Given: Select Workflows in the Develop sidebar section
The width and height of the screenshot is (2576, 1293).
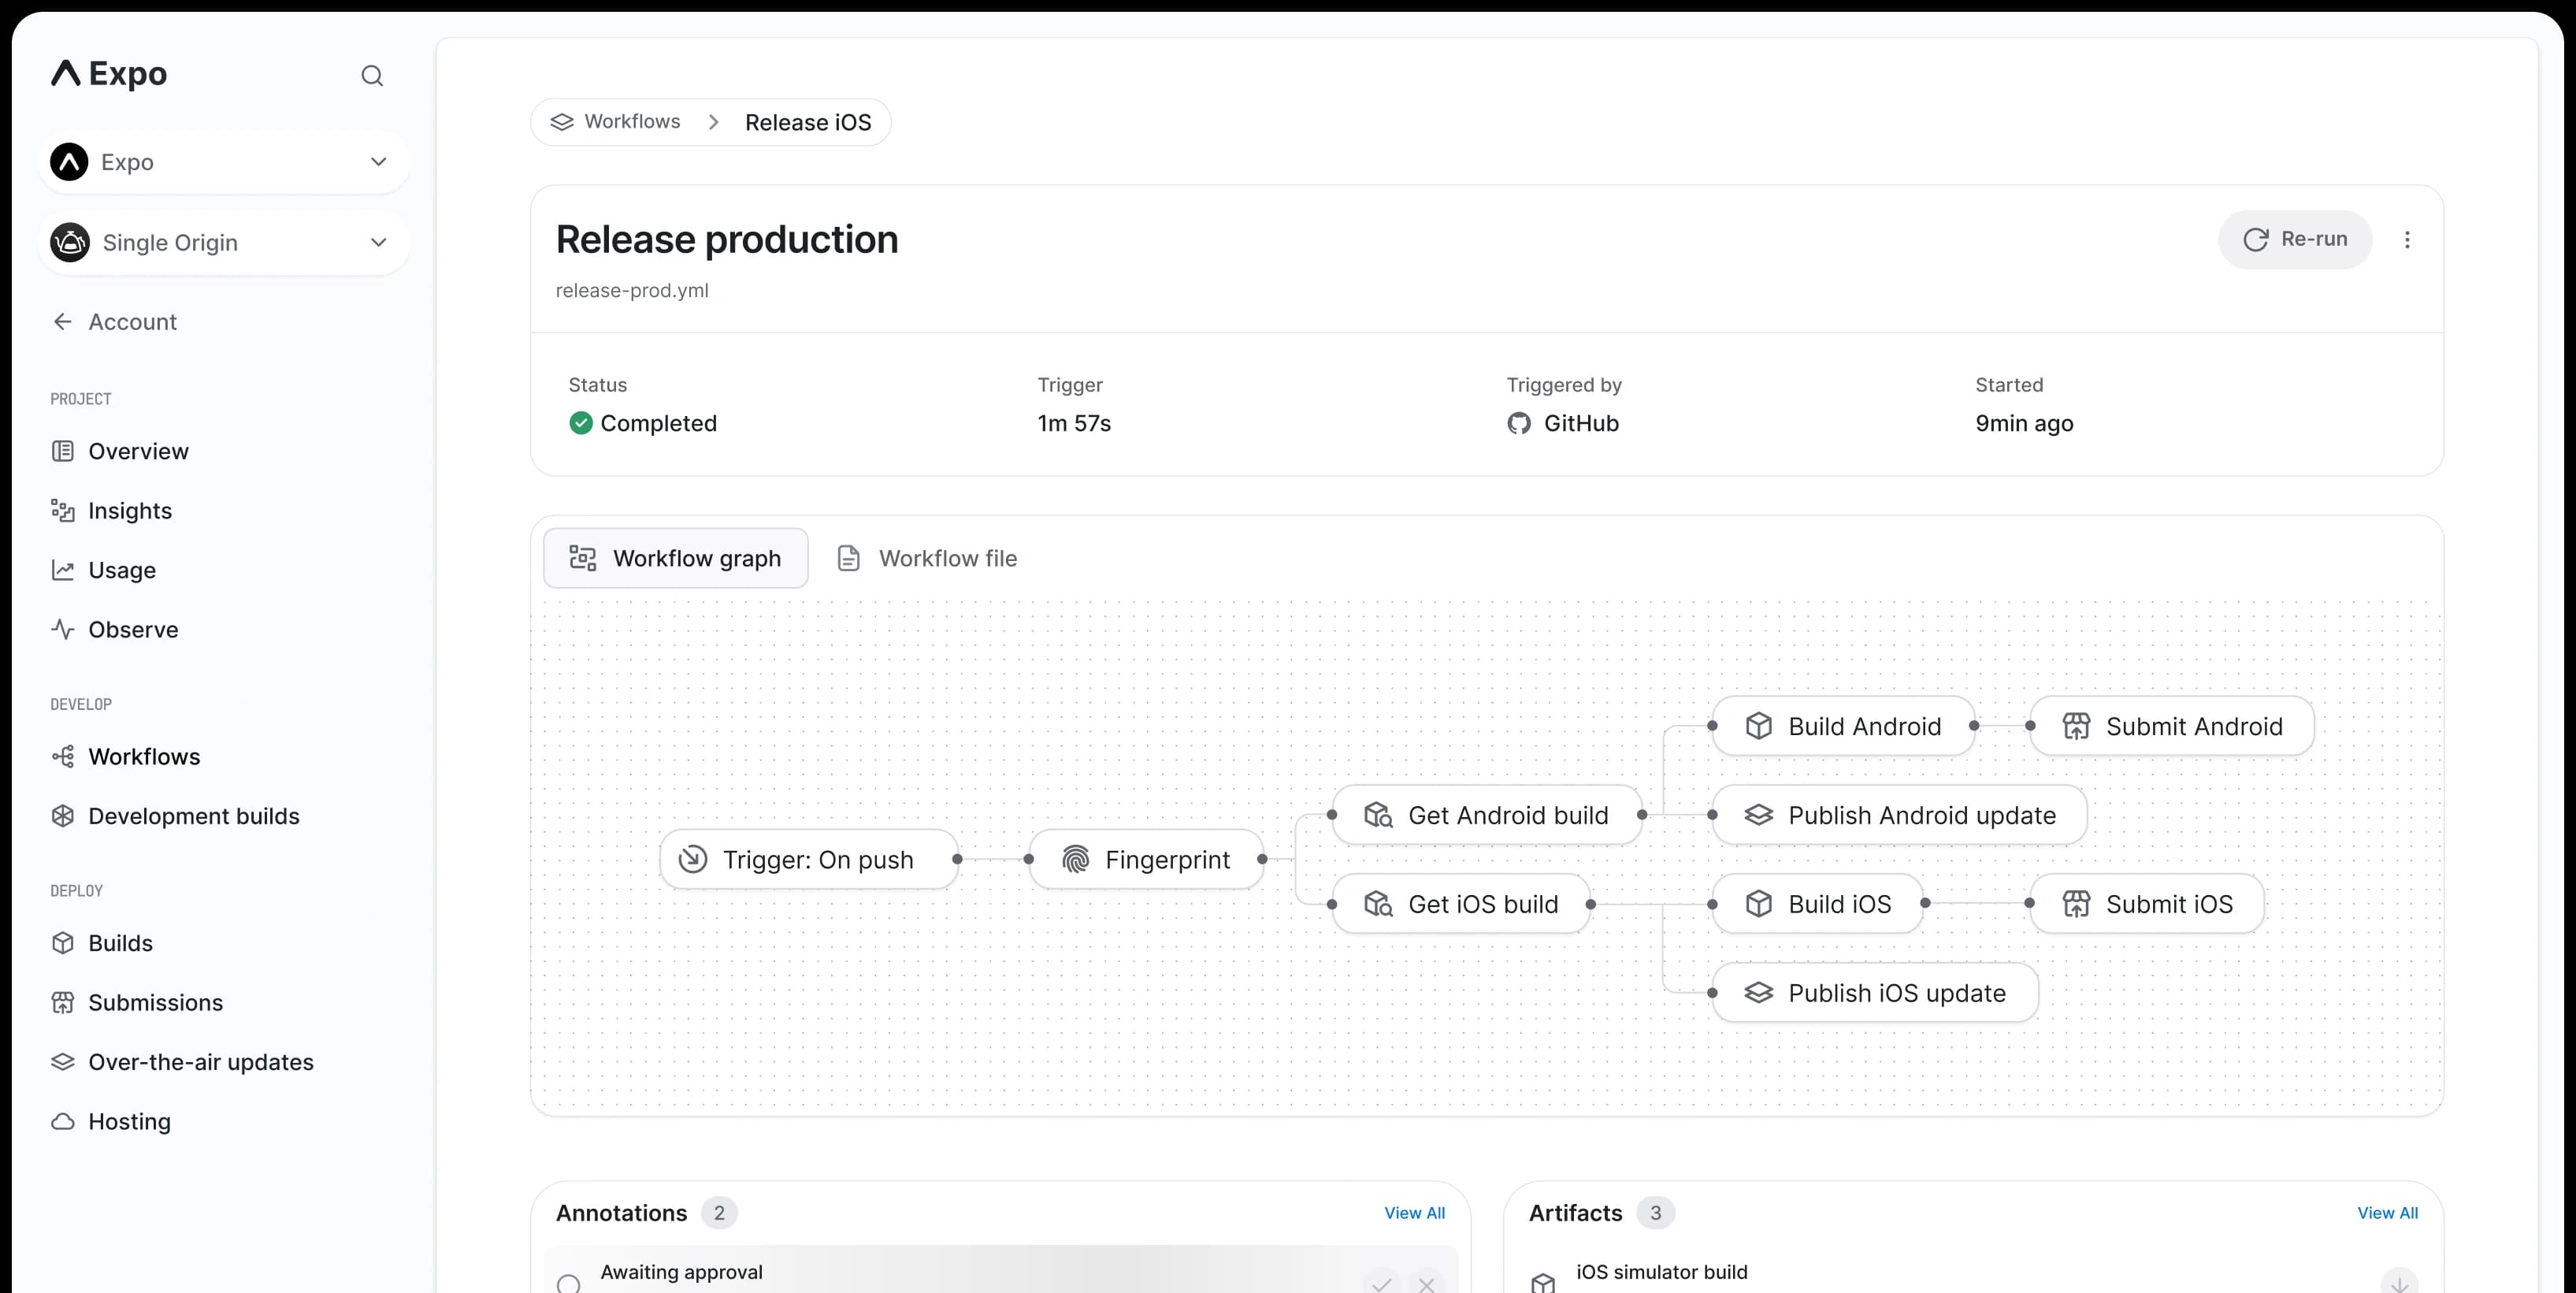Looking at the screenshot, I should coord(126,757).
